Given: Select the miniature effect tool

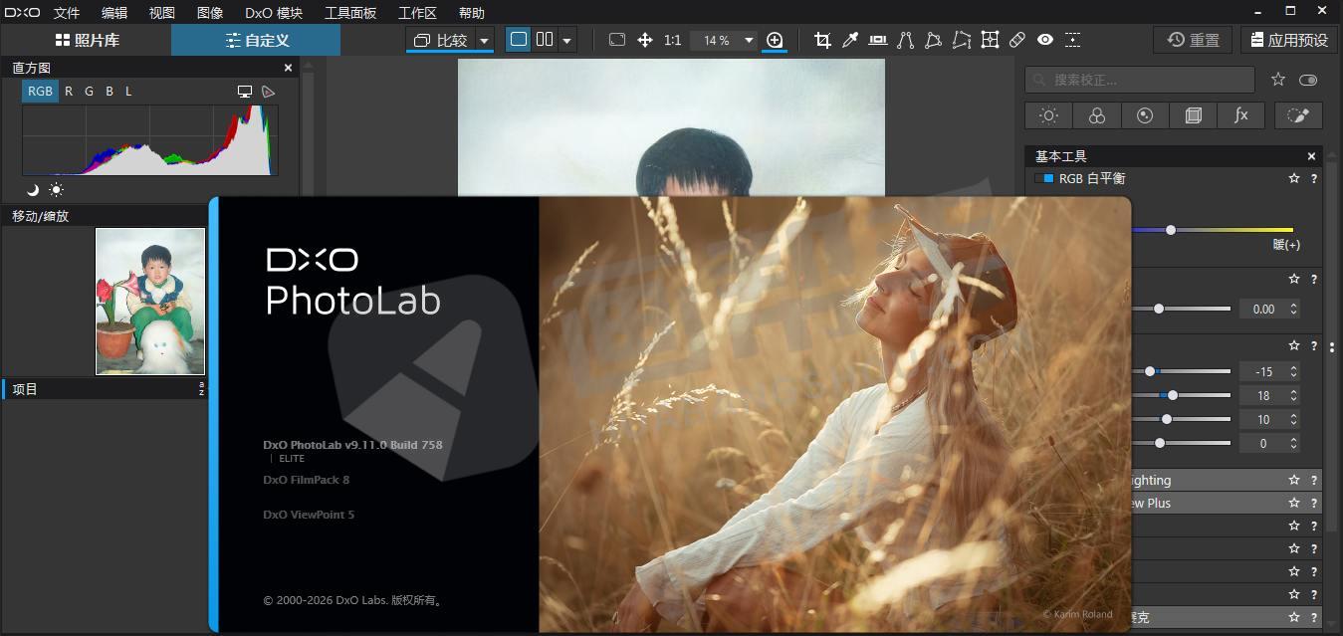Looking at the screenshot, I should (1072, 40).
